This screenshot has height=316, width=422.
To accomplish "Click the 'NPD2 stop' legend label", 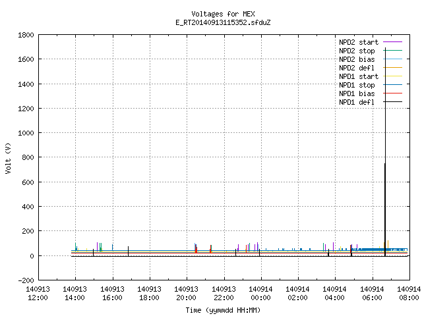I will coord(357,51).
